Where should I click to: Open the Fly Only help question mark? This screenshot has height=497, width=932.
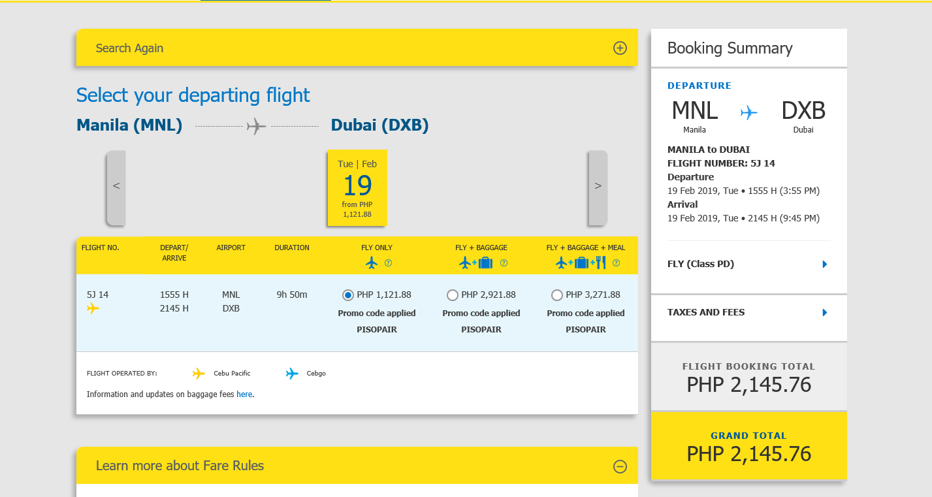[x=388, y=263]
